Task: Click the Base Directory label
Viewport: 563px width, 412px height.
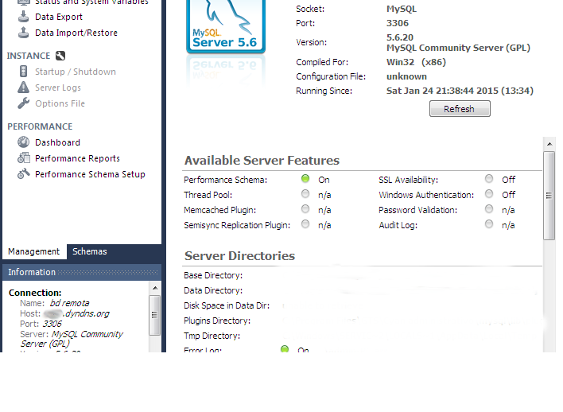Action: coord(213,275)
